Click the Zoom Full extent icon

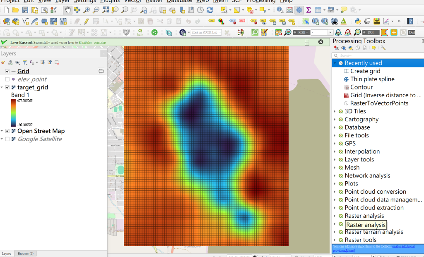pyautogui.click(x=106, y=10)
